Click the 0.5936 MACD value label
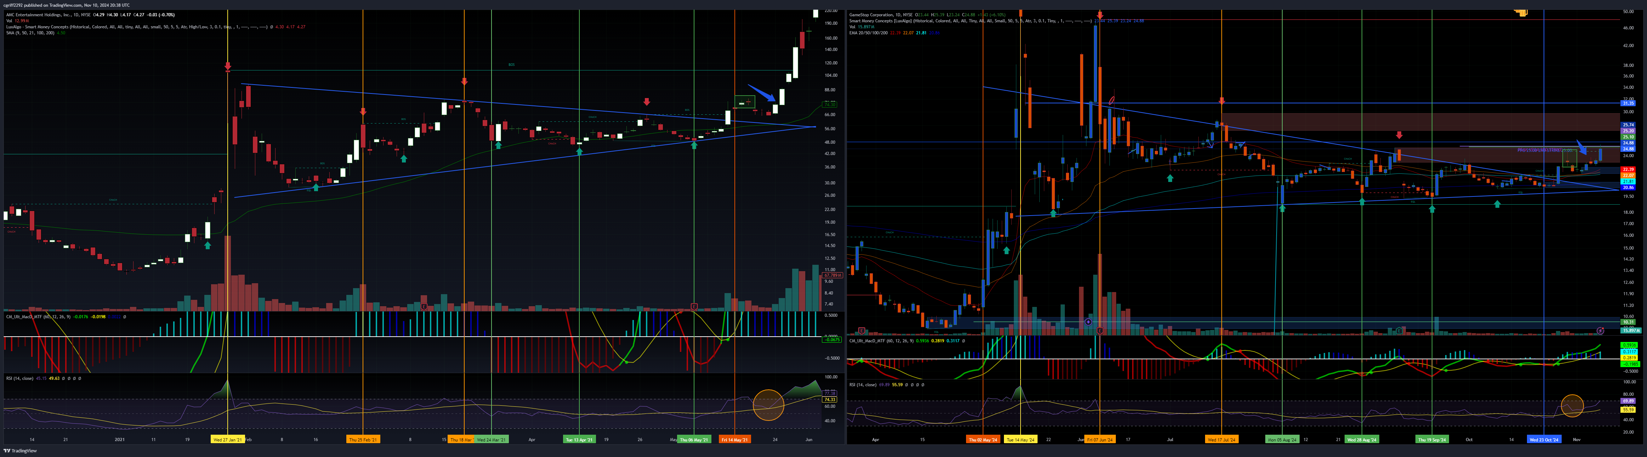The height and width of the screenshot is (457, 1647). (x=1629, y=345)
